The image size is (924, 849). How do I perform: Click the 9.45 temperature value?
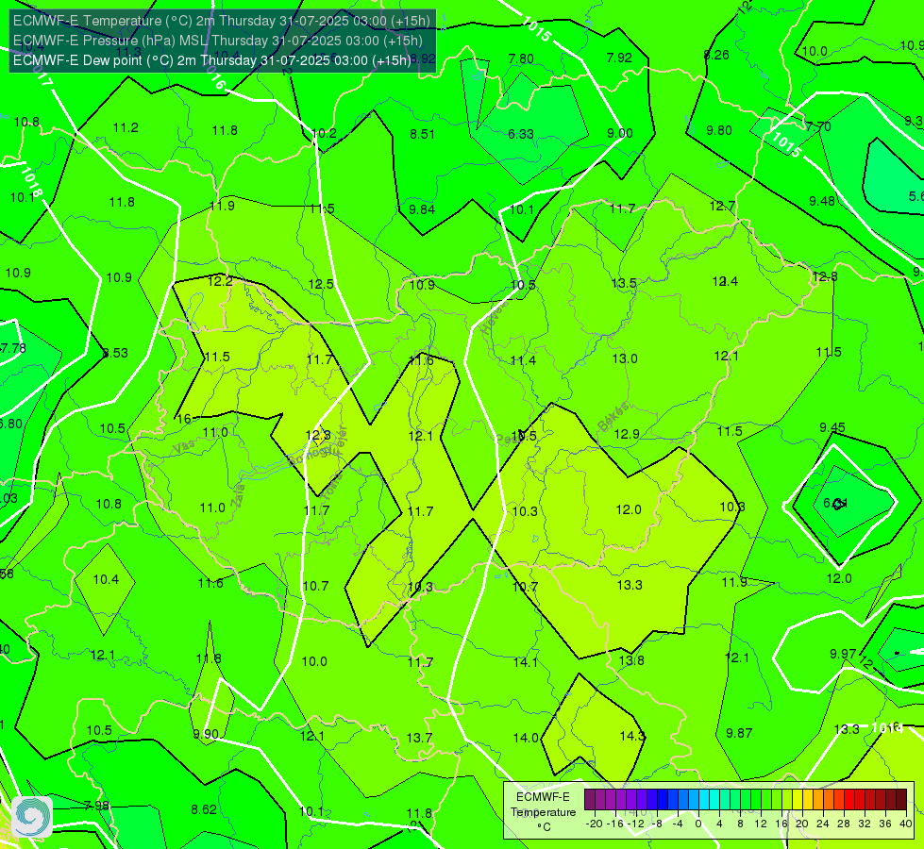click(832, 427)
